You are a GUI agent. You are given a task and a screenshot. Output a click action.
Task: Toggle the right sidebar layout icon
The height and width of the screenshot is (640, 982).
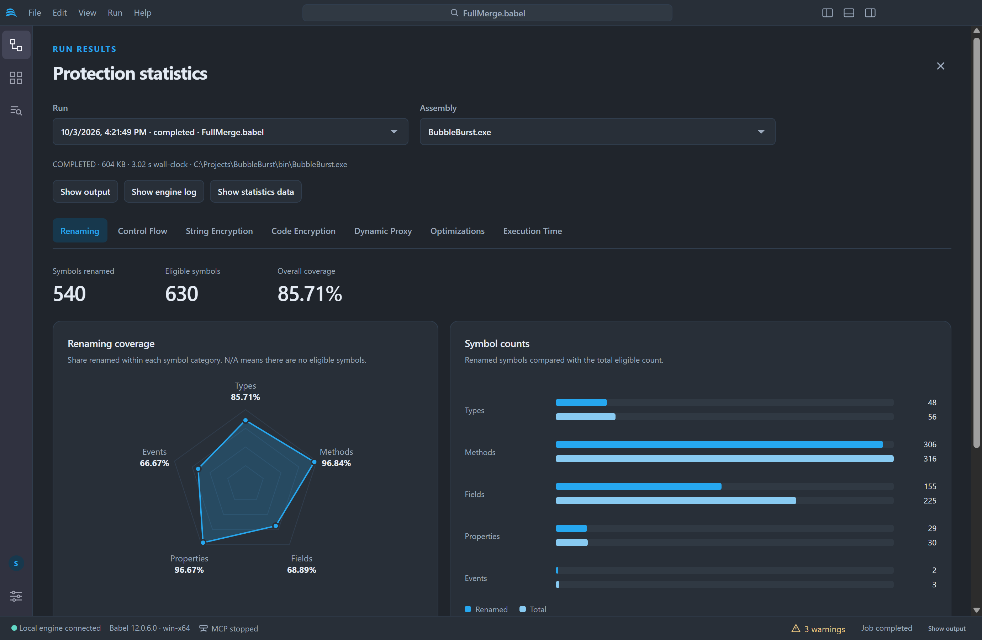tap(870, 13)
